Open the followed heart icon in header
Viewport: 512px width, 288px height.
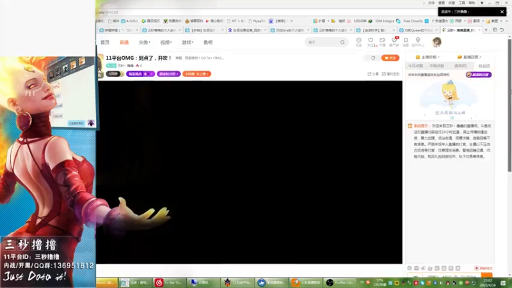371,42
